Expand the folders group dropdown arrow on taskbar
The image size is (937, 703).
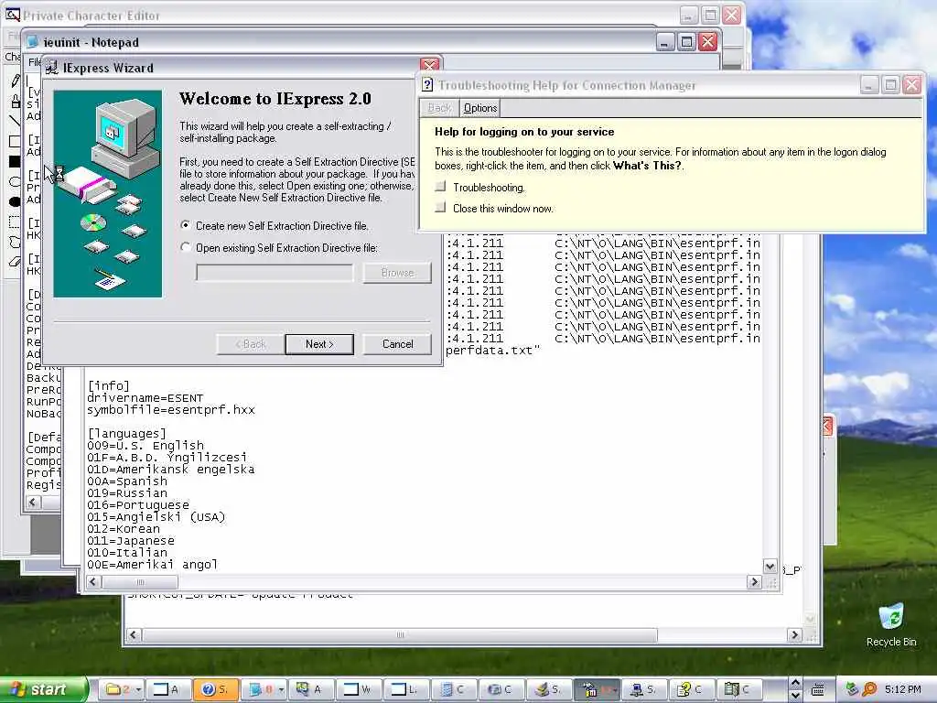(x=139, y=689)
